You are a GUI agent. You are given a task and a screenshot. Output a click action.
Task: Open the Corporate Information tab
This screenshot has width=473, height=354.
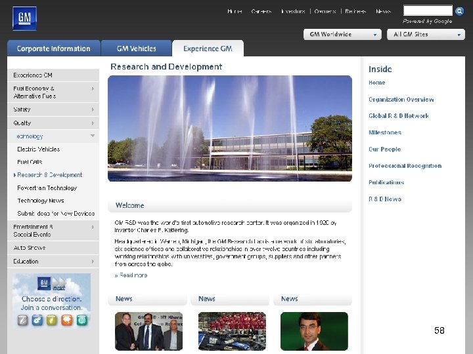coord(54,49)
